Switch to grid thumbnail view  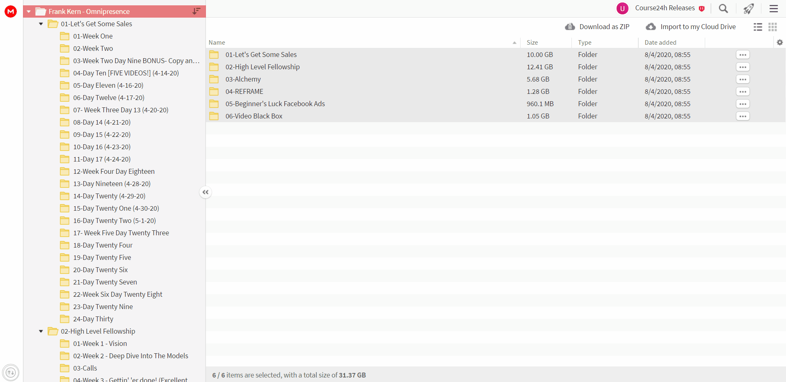point(772,27)
